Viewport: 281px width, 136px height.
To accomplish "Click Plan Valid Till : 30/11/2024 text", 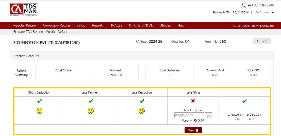I will pyautogui.click(x=231, y=13).
